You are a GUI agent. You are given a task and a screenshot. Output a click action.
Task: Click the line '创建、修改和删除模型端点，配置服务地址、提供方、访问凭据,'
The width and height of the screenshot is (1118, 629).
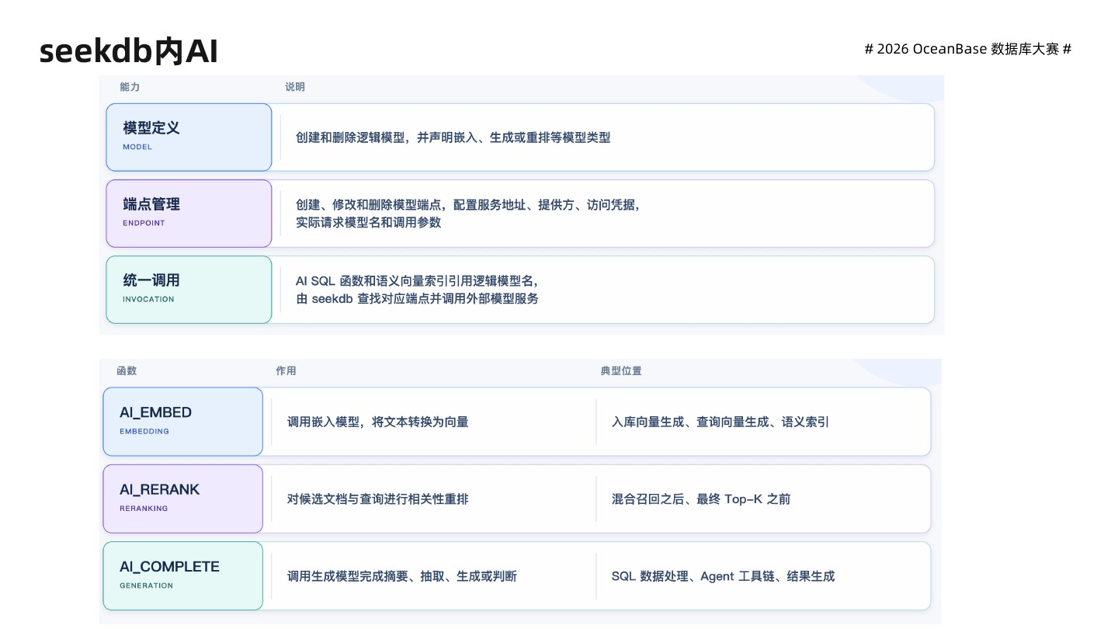468,205
